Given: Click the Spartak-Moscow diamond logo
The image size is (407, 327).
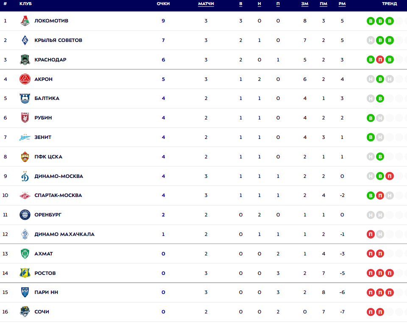Looking at the screenshot, I should click(x=25, y=195).
